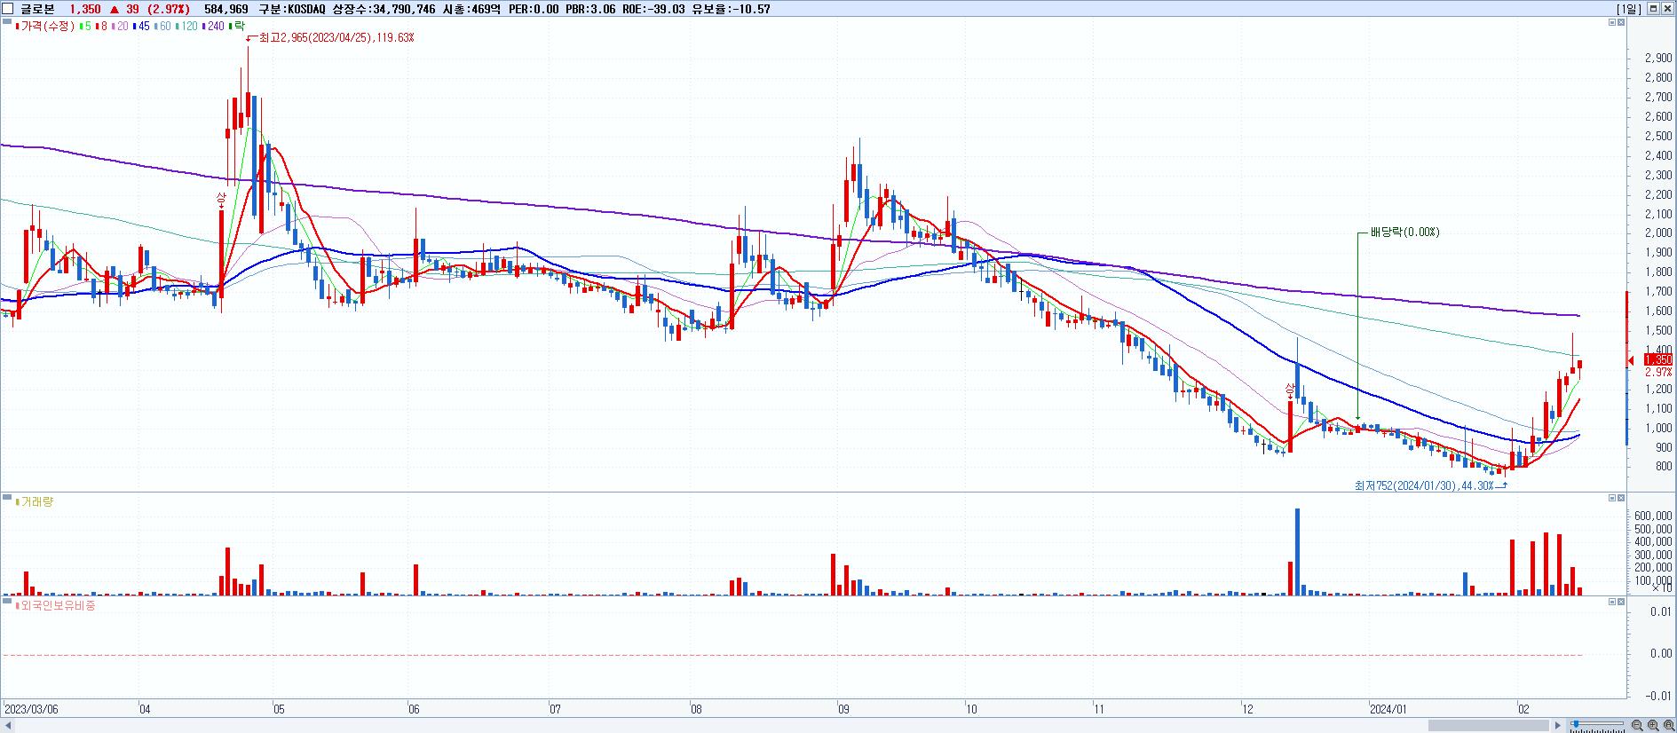
Task: Select the 가격(수정) price legend
Action: pos(47,27)
